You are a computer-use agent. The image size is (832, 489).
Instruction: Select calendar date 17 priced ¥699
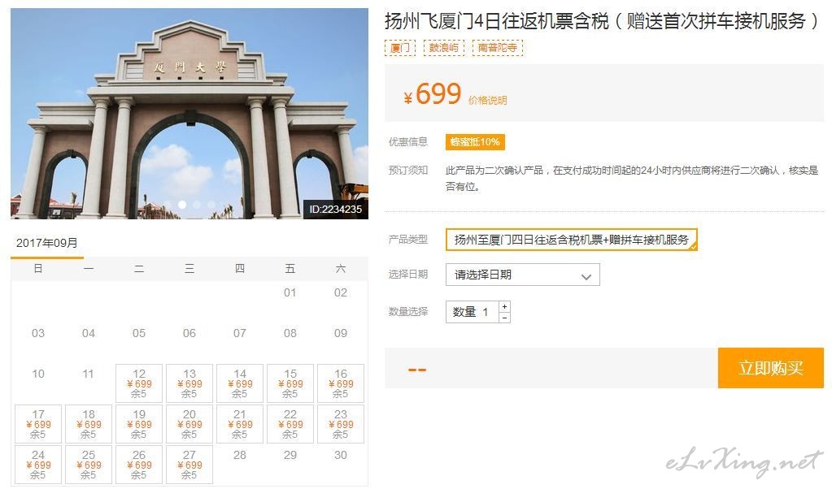pos(38,424)
